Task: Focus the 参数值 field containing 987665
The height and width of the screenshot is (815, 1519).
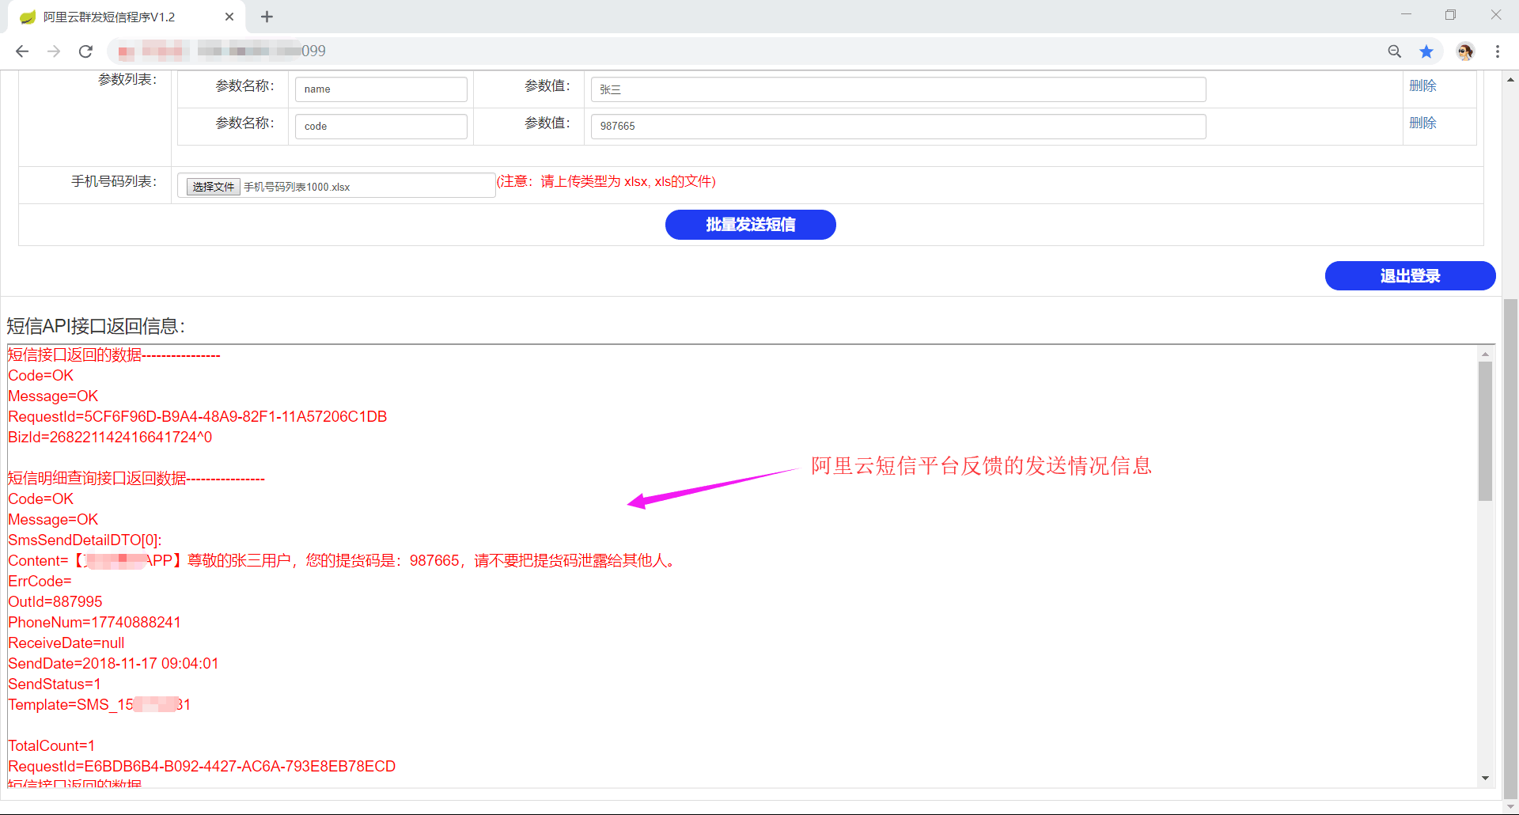Action: pos(899,127)
